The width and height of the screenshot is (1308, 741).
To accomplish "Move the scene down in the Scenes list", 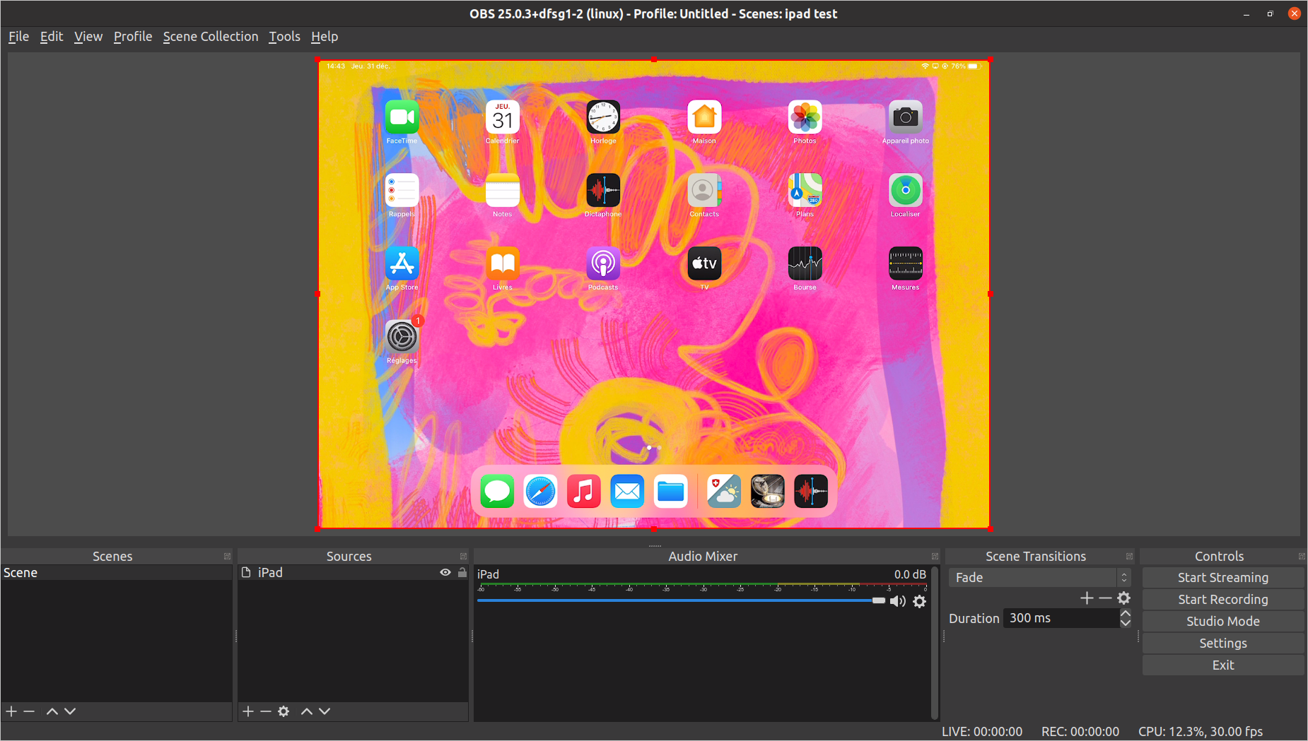I will (70, 711).
